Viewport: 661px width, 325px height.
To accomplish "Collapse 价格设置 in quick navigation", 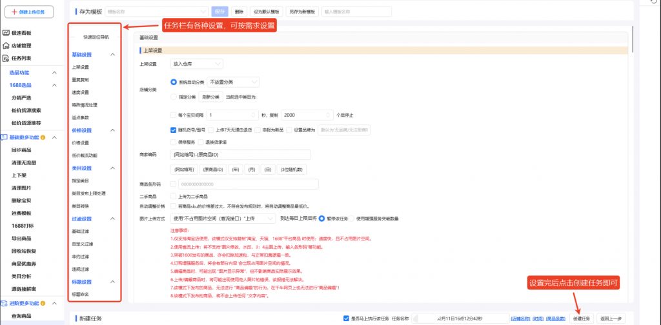I will [112, 130].
